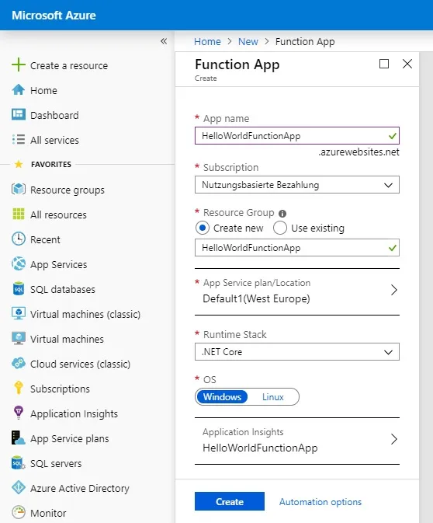The height and width of the screenshot is (523, 433).
Task: Open Monitor label in sidebar
Action: click(48, 513)
